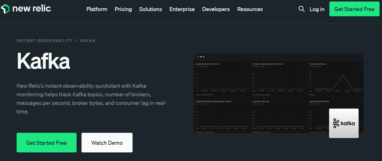Click the Log in link
This screenshot has height=161, width=382.
pyautogui.click(x=317, y=9)
